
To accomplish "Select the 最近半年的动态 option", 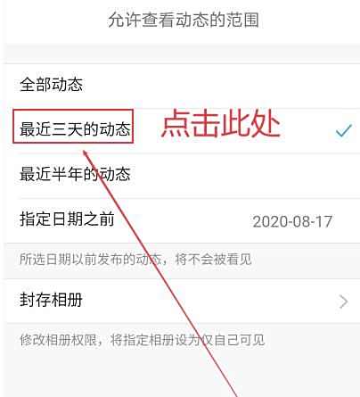I will point(182,176).
